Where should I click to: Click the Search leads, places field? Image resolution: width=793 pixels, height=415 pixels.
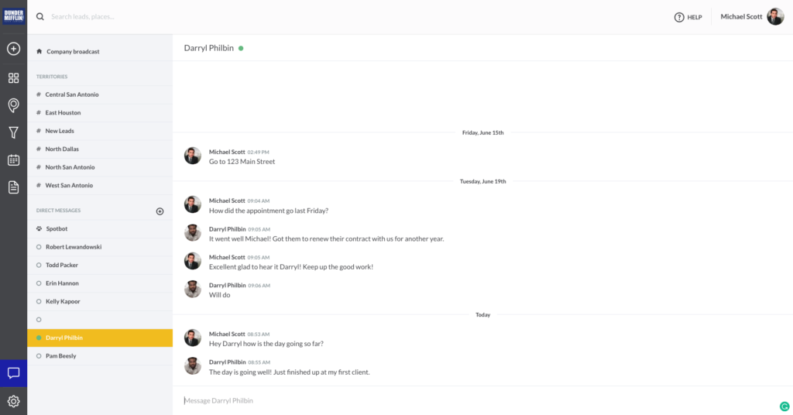click(x=202, y=17)
